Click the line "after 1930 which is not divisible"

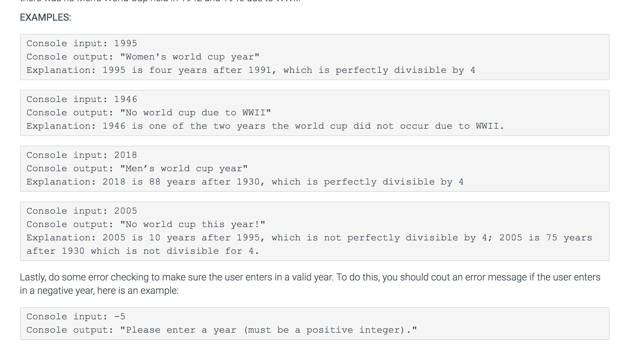[143, 251]
